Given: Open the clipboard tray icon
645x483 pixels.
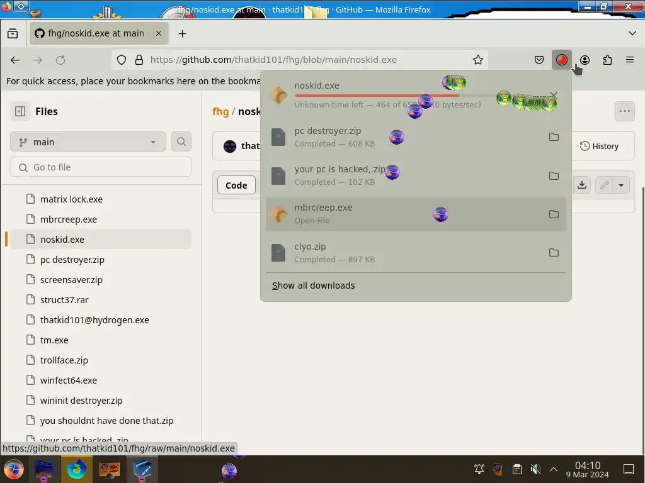Looking at the screenshot, I should pyautogui.click(x=517, y=469).
